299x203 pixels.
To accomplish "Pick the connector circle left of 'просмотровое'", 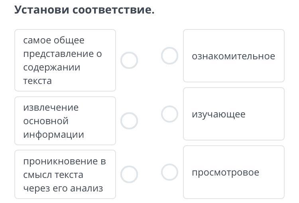I will pos(169,172).
